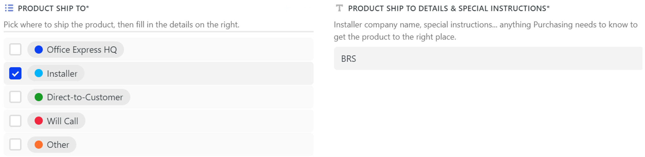The width and height of the screenshot is (645, 157).
Task: Choose the Direct-to-Customer label pill
Action: (79, 97)
